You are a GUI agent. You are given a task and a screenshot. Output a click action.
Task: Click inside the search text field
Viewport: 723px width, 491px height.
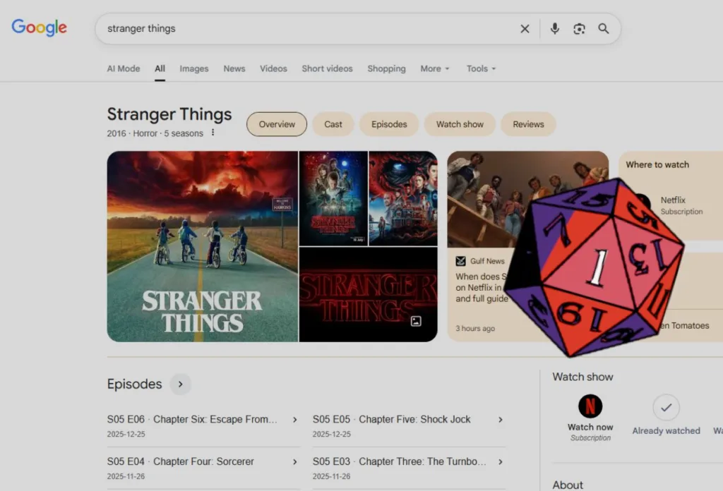pos(304,29)
